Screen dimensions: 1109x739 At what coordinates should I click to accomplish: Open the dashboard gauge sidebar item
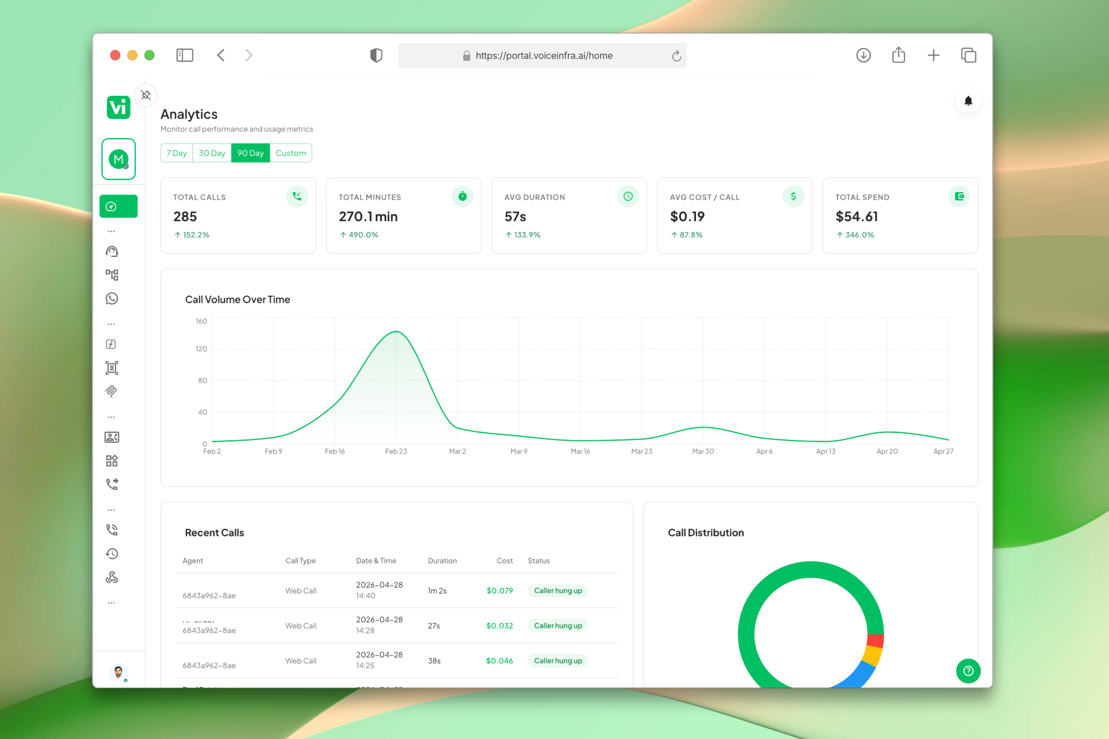click(x=118, y=207)
